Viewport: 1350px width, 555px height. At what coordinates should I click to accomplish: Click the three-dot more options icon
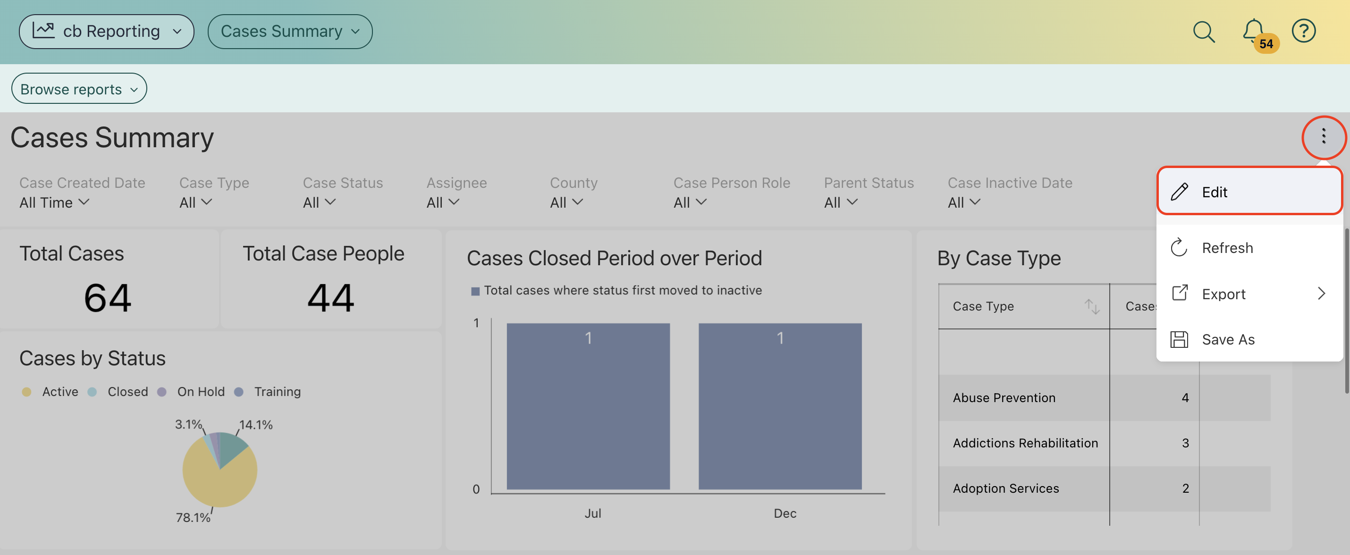(1323, 136)
